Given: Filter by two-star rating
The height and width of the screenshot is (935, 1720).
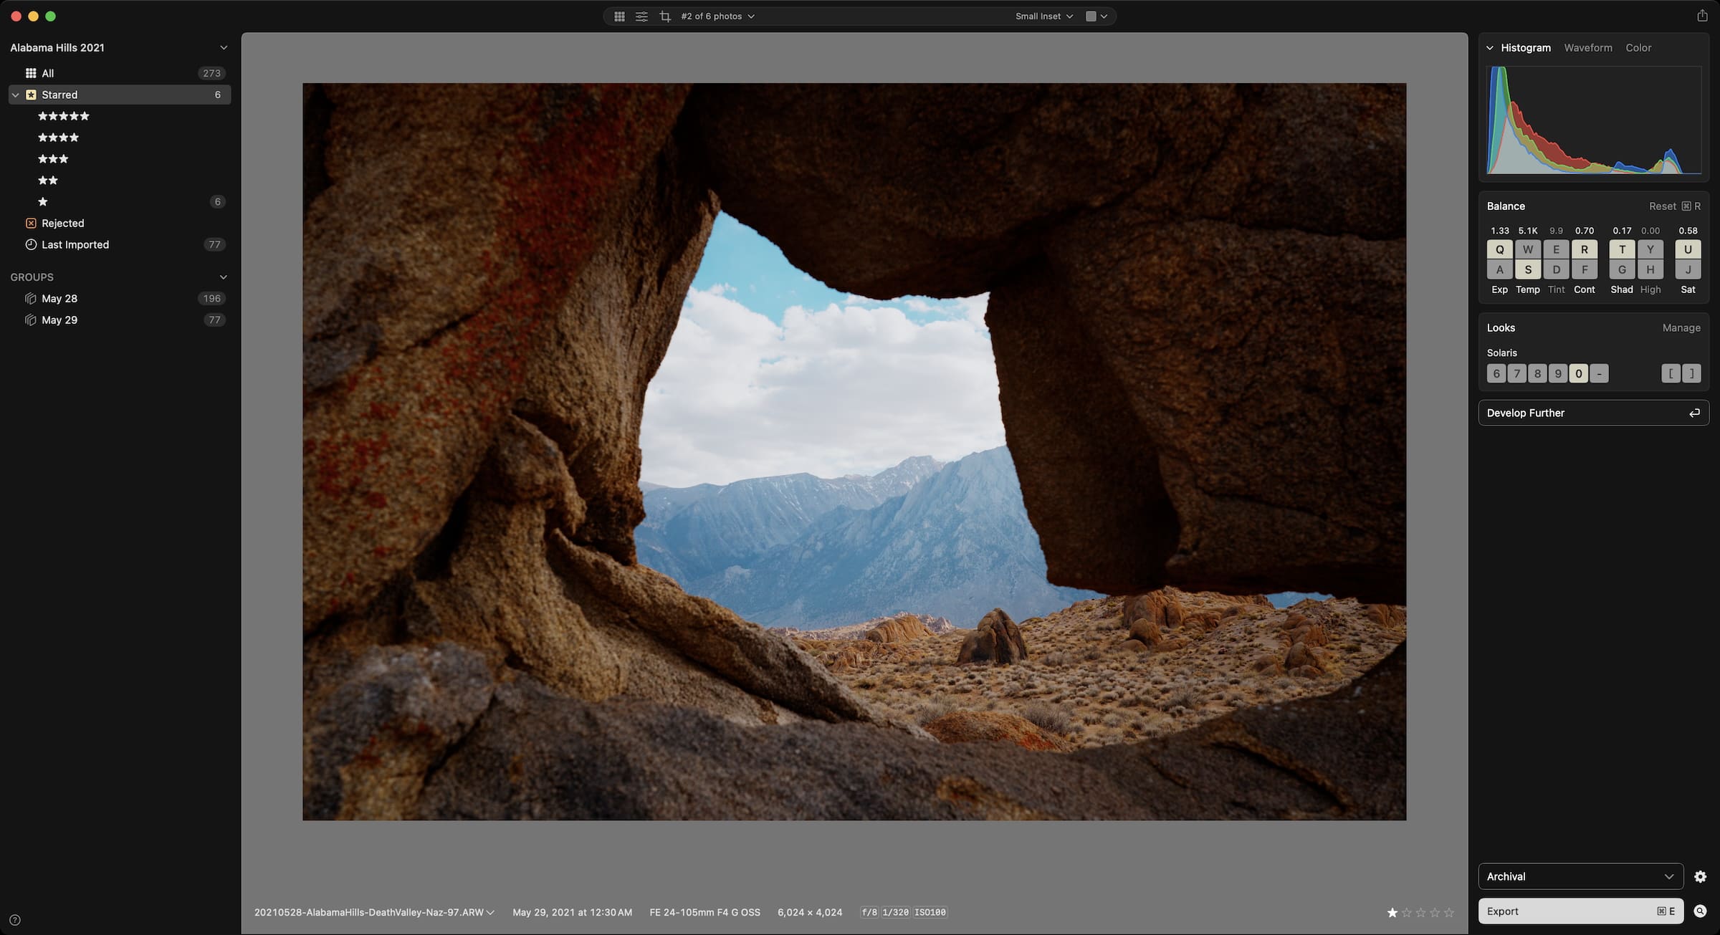Looking at the screenshot, I should point(48,181).
